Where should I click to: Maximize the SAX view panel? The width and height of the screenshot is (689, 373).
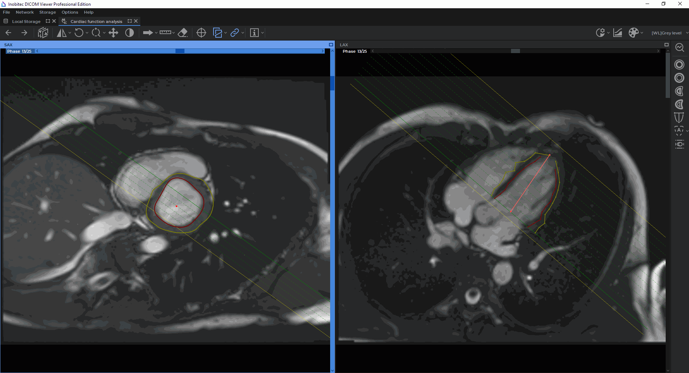click(331, 45)
